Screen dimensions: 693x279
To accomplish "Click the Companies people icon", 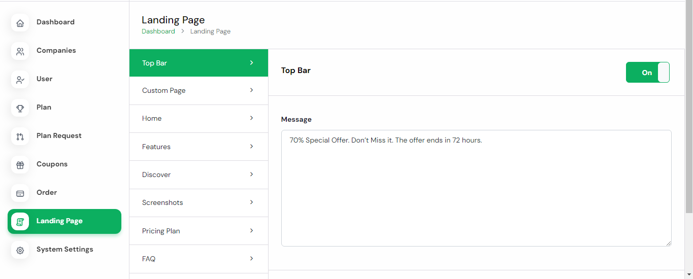I will click(x=20, y=51).
